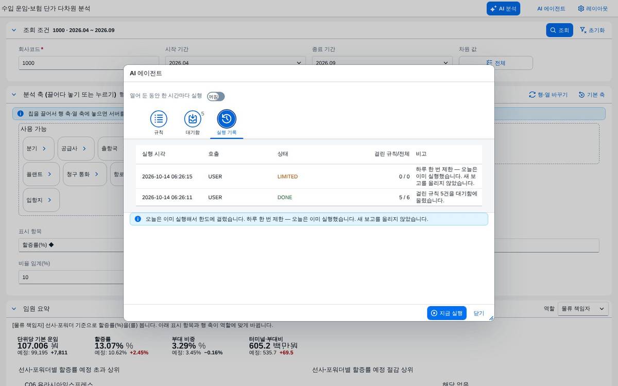Click 행·열 바꾸기 swap button
618x386 pixels.
click(x=548, y=95)
